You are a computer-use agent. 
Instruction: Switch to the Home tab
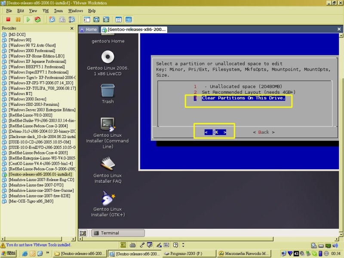click(89, 29)
